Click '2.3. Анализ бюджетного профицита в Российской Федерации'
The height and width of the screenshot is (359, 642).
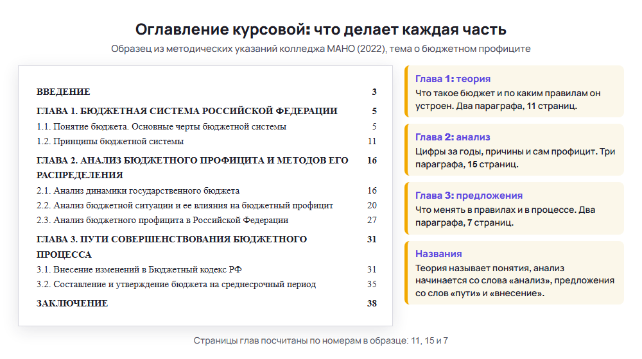click(x=162, y=220)
